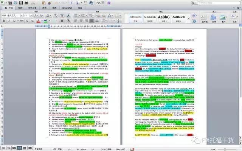Screen dimensions: 242x151
Task: Open the 表格 ribbon tab
Action: click(45, 8)
